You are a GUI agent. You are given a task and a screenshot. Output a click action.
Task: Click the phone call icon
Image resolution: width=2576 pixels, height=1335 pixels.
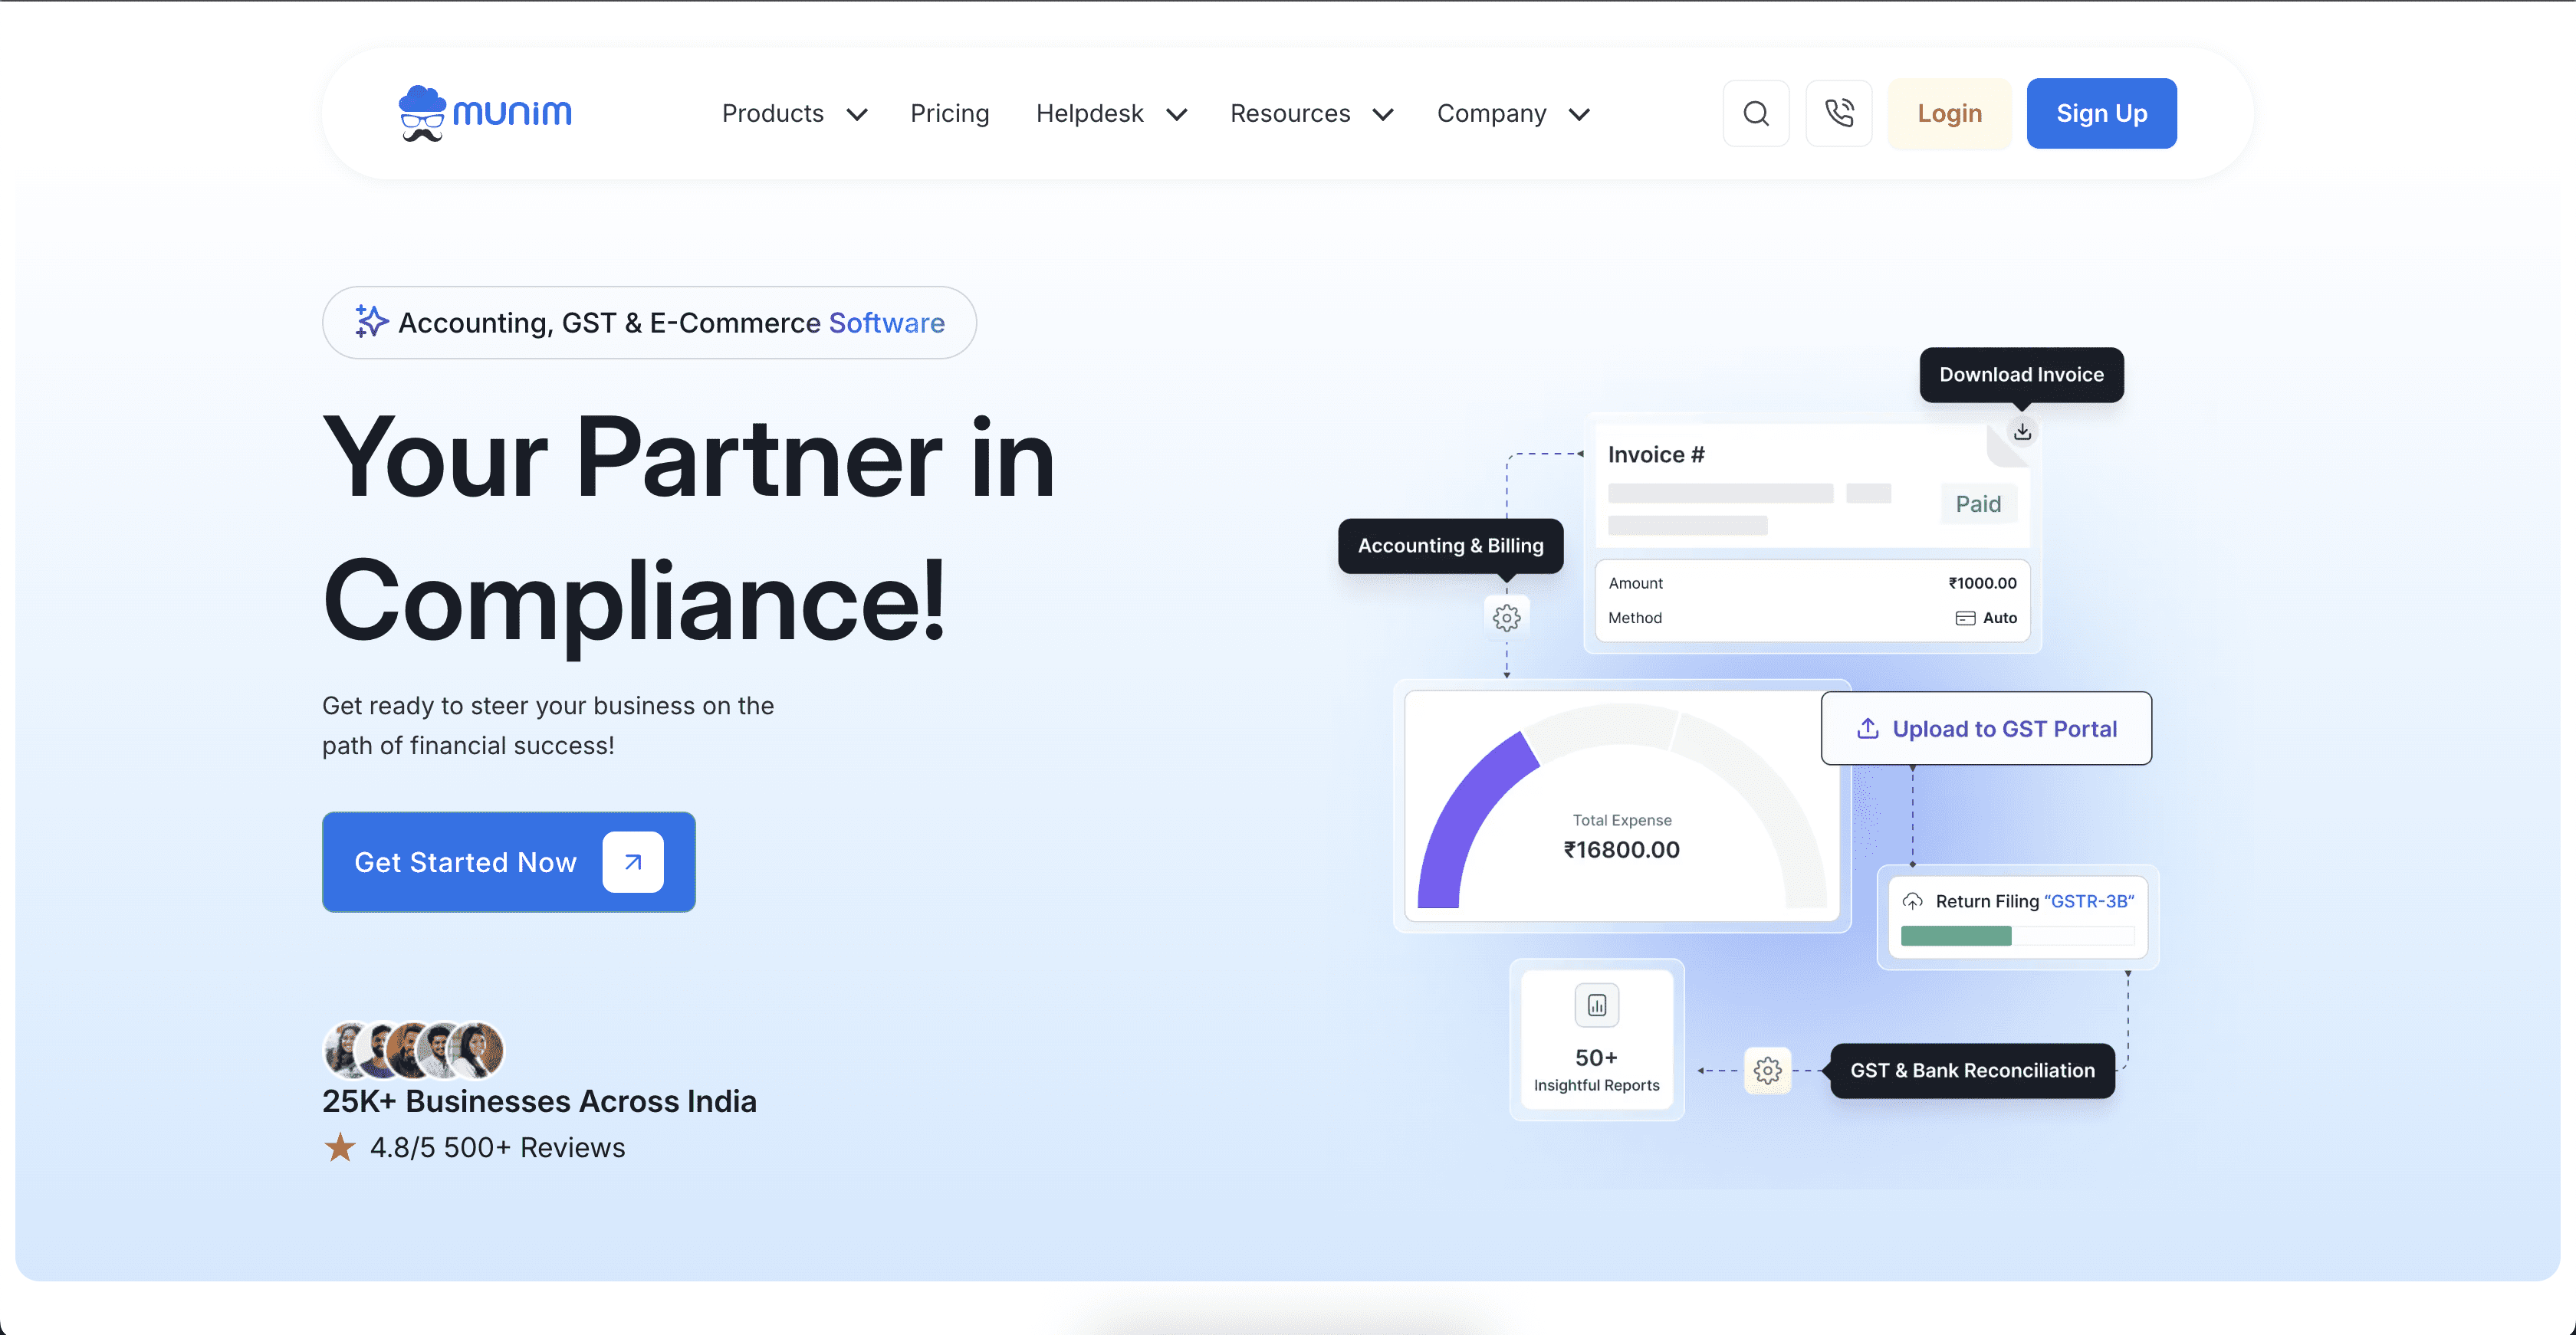pos(1839,114)
